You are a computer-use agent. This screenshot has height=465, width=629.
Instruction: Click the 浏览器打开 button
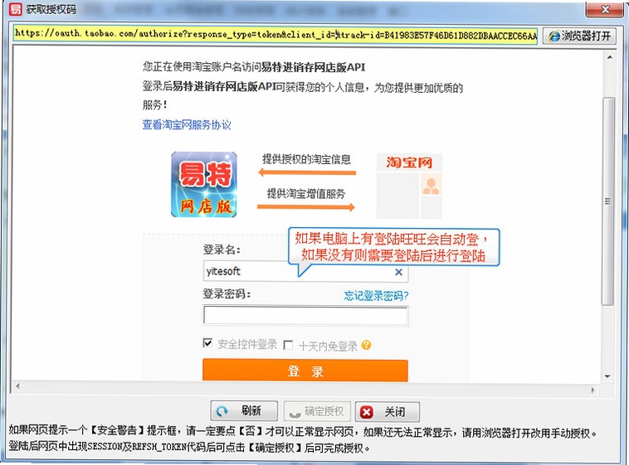click(579, 36)
